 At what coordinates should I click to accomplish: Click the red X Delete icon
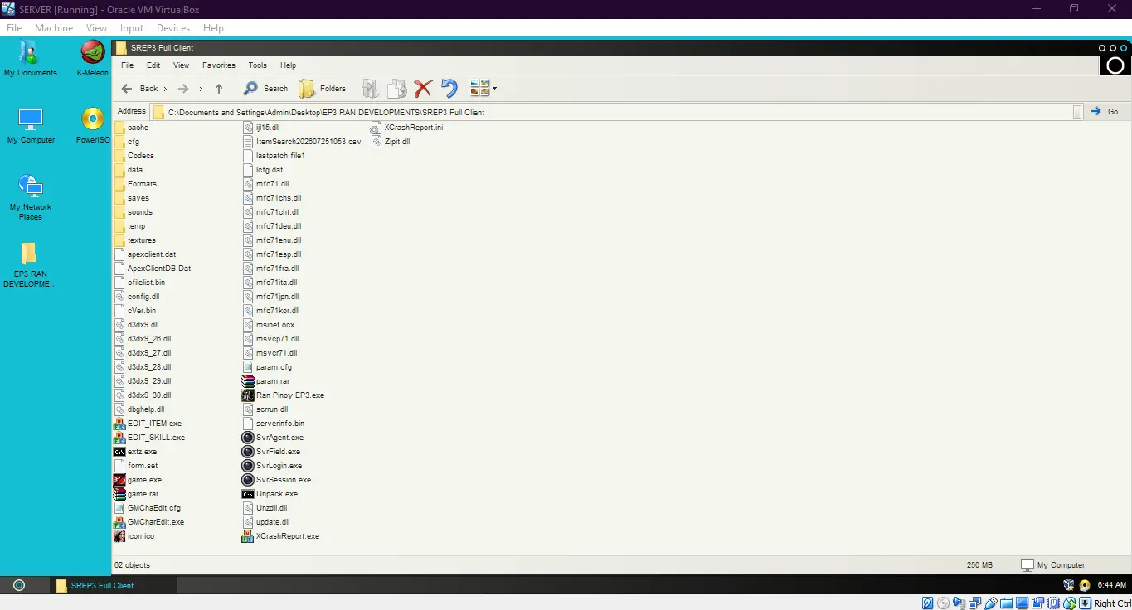(423, 89)
